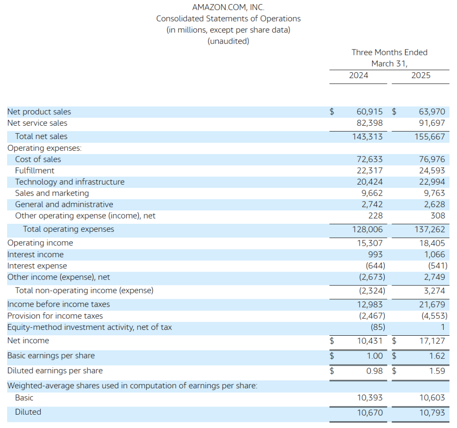Click the Operating income 2024 value 15,307
This screenshot has width=457, height=428.
[370, 243]
